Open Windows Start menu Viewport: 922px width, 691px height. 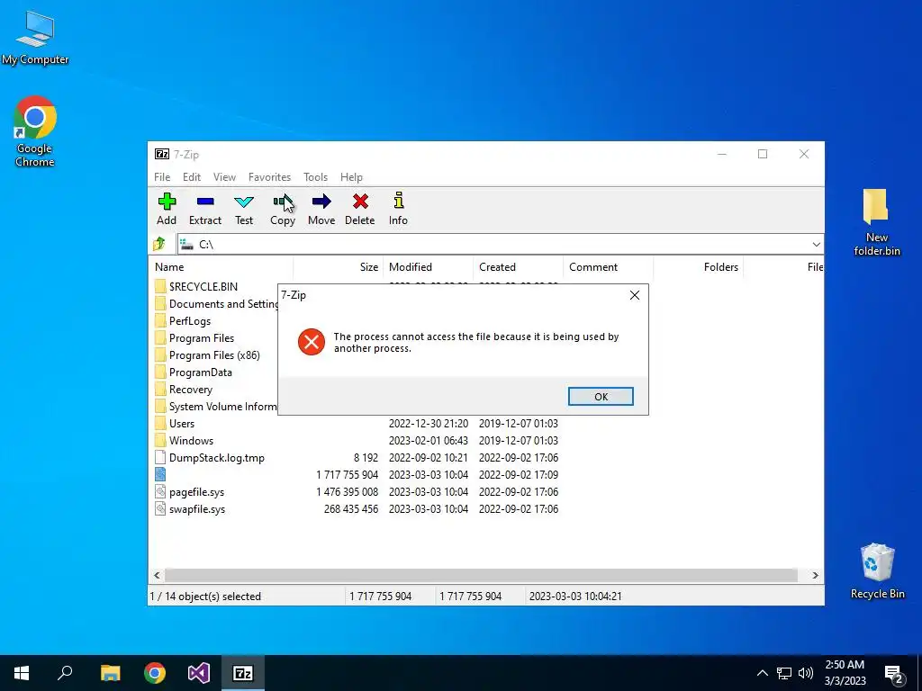pos(22,673)
